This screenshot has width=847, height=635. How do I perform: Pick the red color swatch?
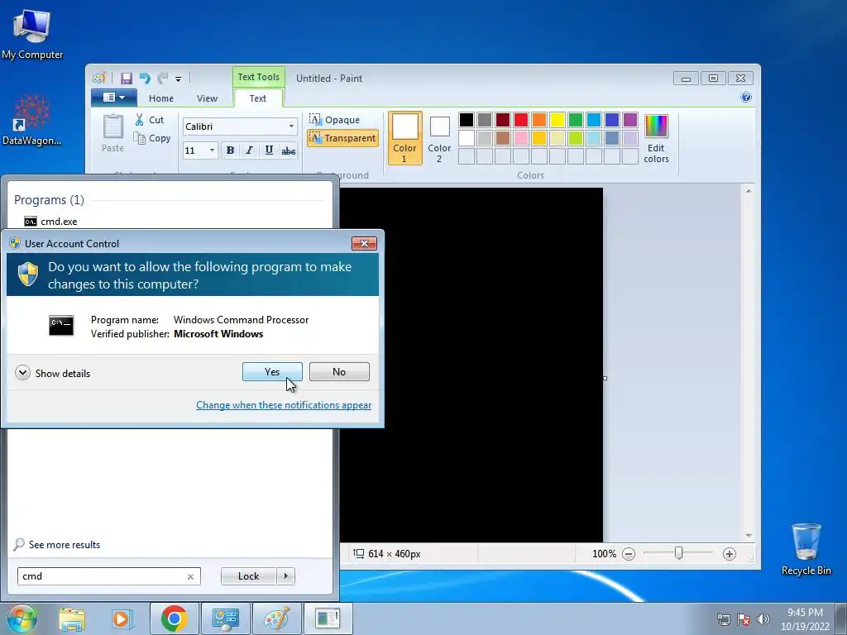[521, 119]
